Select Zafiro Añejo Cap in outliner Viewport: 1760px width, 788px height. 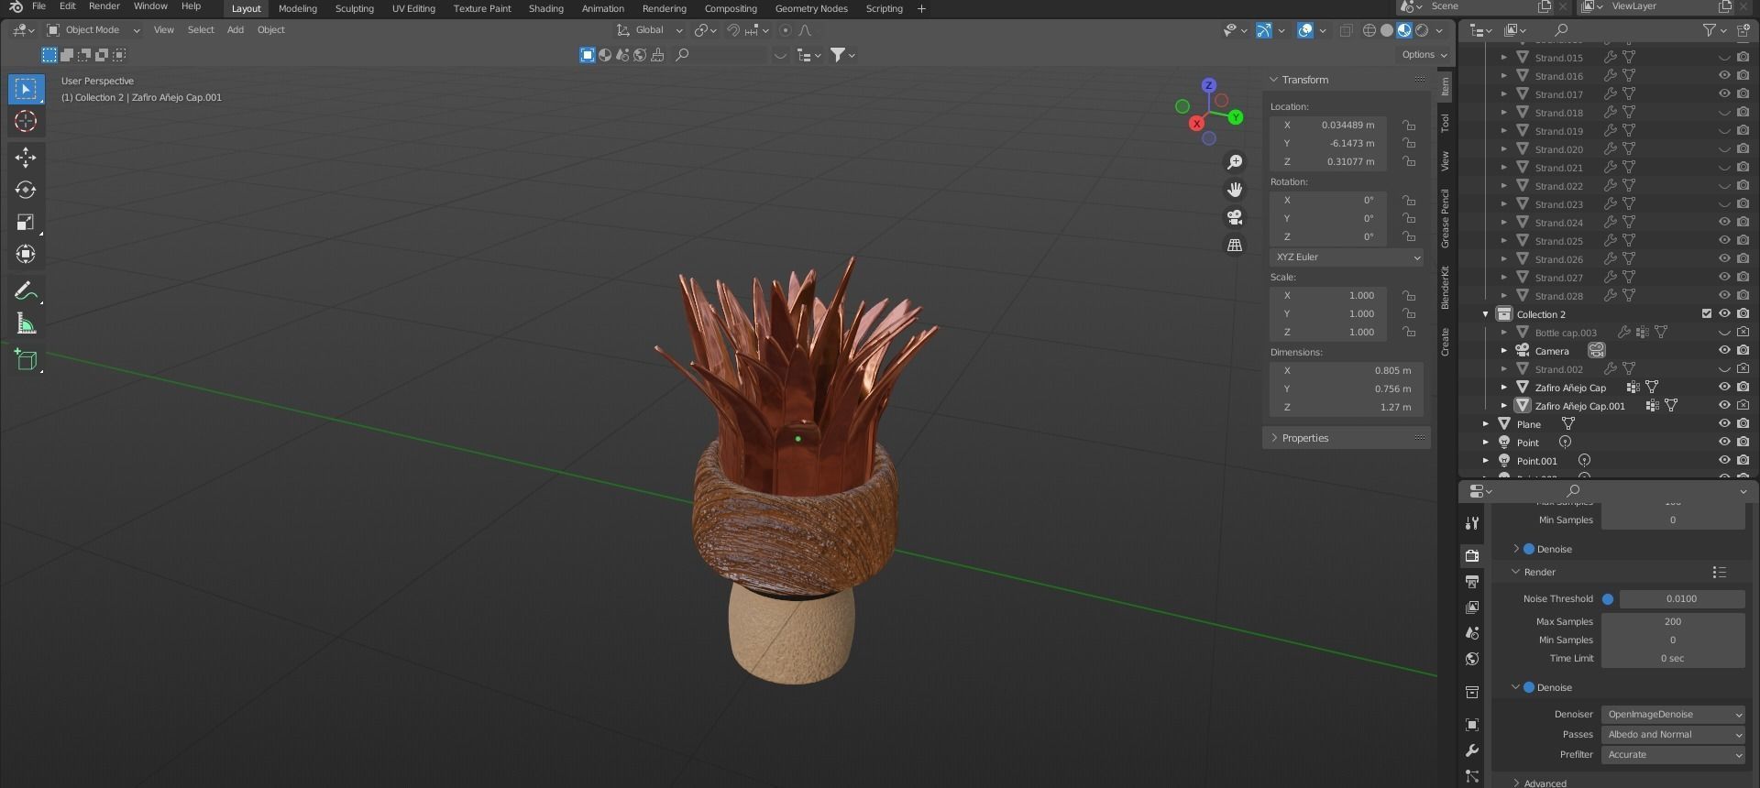(x=1570, y=388)
